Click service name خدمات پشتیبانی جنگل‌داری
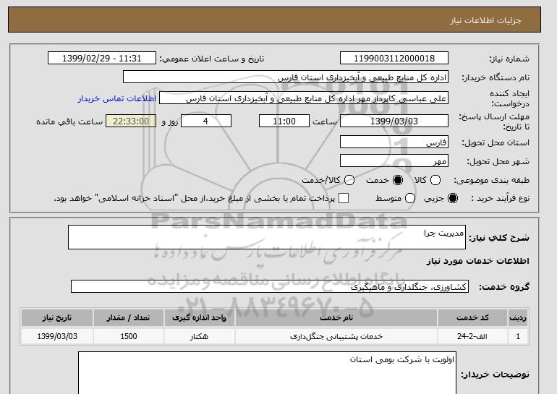Viewport: 557px width, 394px height. pyautogui.click(x=336, y=336)
